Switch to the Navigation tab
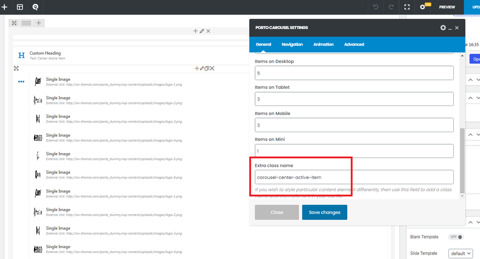480x259 pixels. click(292, 44)
